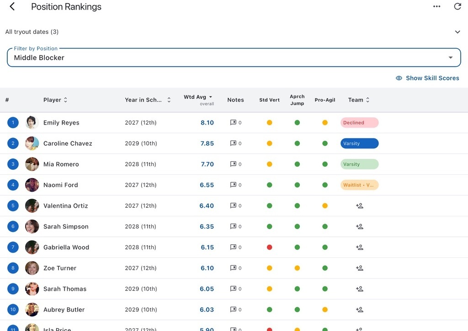Click Gabriella Wood's 2028 (11th) year
The image size is (468, 331).
pos(140,247)
